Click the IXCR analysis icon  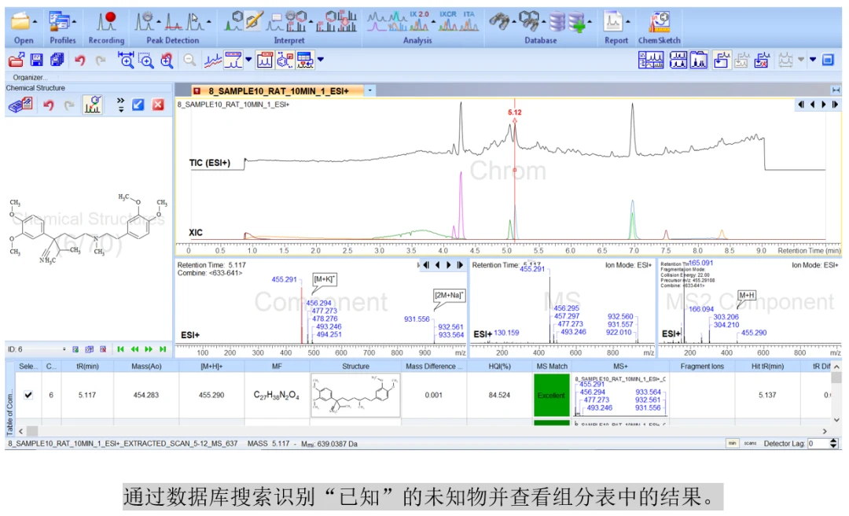pyautogui.click(x=448, y=21)
